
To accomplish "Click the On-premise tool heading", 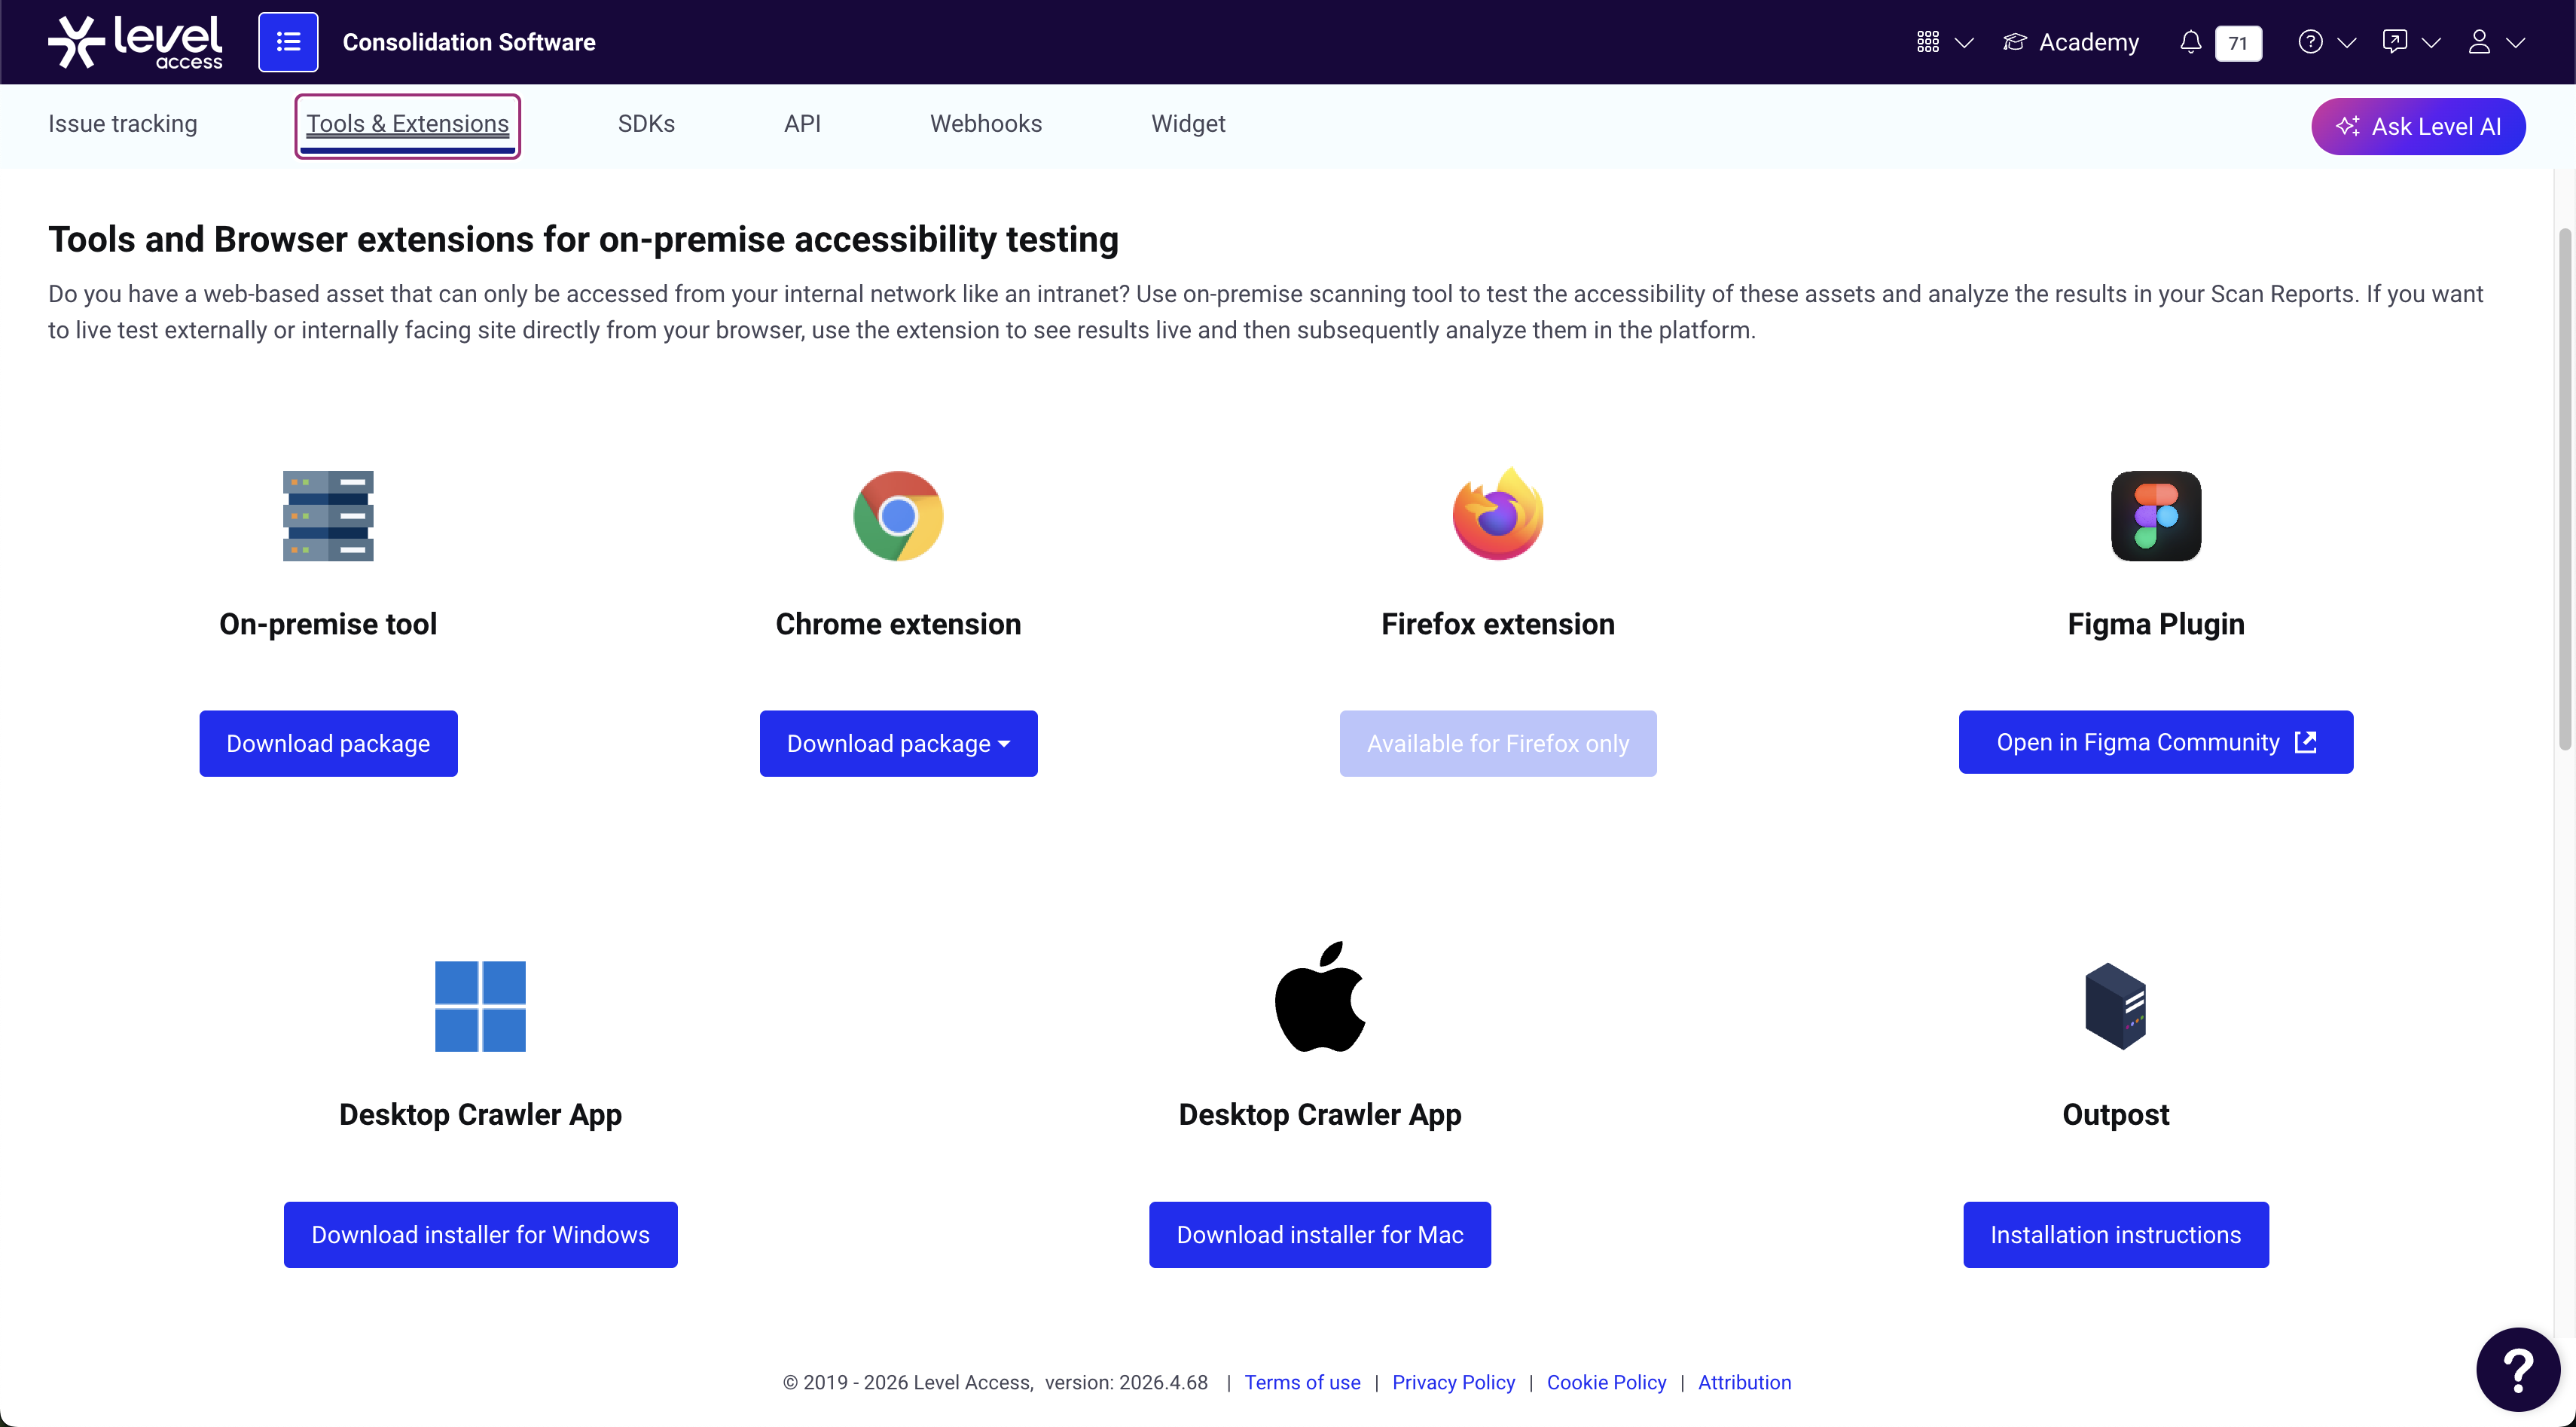I will coord(328,624).
